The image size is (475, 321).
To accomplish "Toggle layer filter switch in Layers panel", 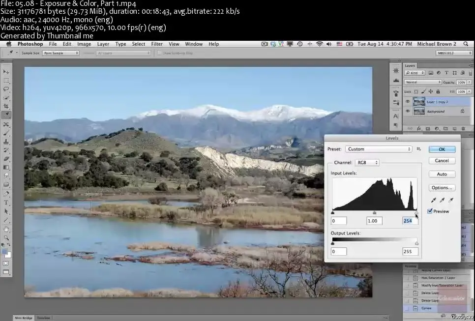I will pyautogui.click(x=471, y=73).
